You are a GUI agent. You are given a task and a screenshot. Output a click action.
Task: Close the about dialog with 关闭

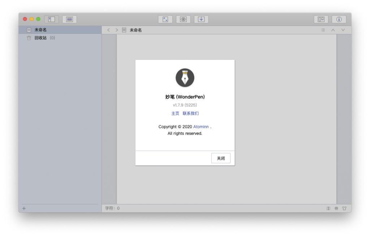pos(221,158)
